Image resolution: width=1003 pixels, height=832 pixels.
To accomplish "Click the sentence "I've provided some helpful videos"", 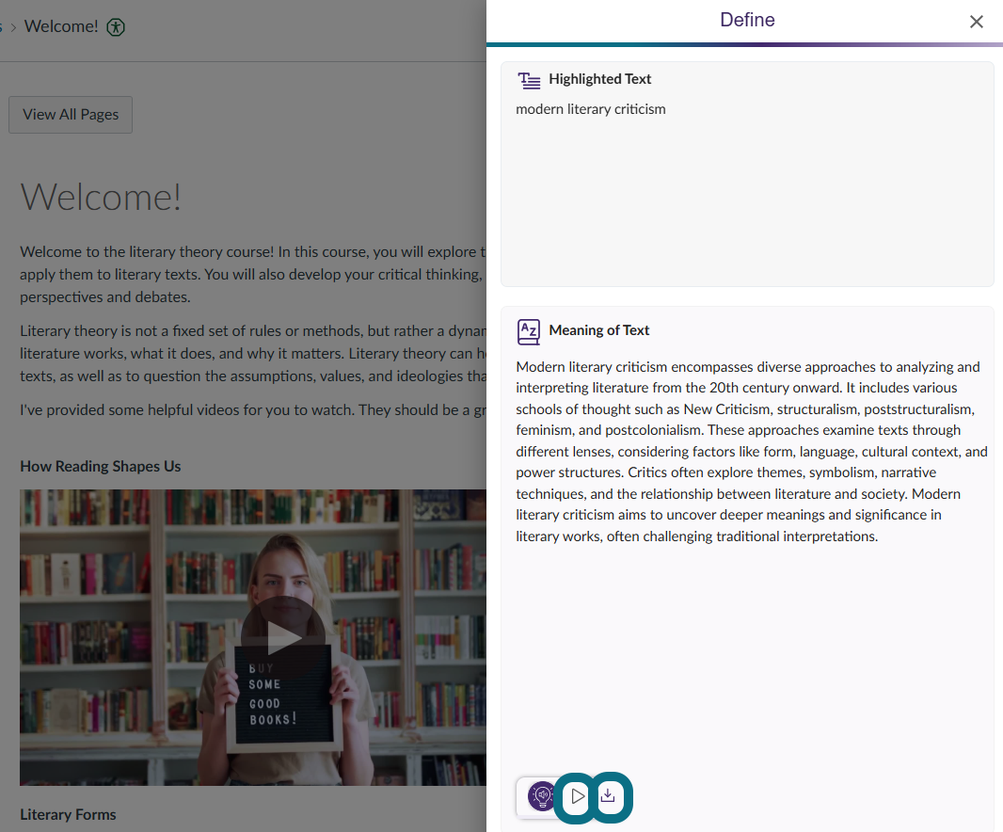I will (253, 410).
